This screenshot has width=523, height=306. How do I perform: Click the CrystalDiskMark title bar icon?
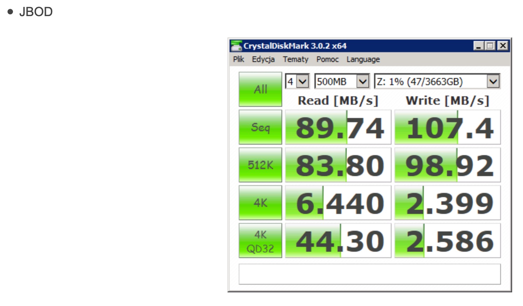tap(236, 46)
